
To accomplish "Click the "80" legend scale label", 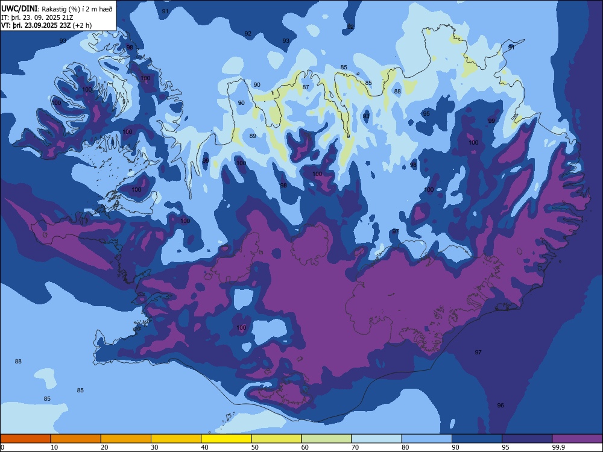I will pos(406,447).
